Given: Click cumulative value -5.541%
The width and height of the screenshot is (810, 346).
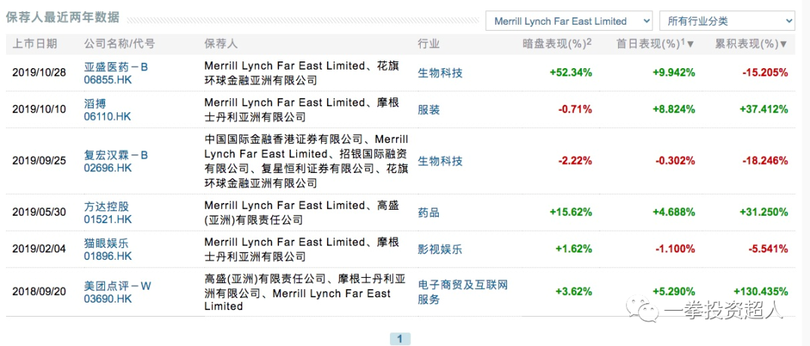Looking at the screenshot, I should coord(768,249).
